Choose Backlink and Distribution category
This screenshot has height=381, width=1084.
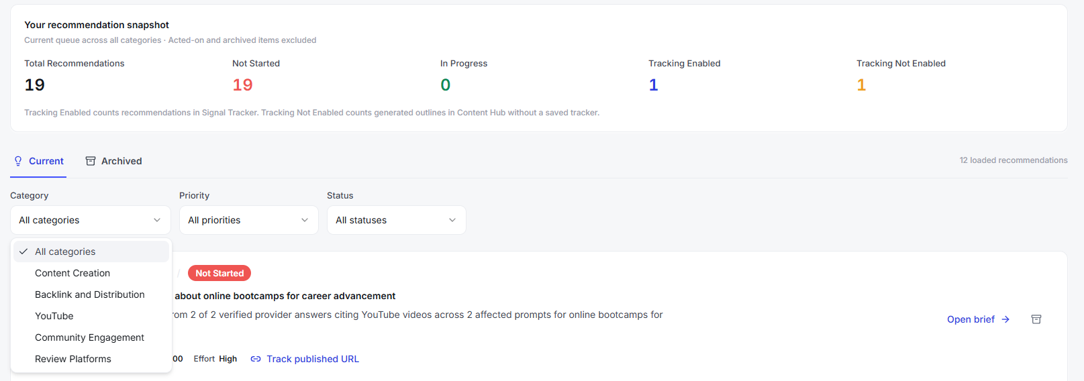pyautogui.click(x=91, y=294)
